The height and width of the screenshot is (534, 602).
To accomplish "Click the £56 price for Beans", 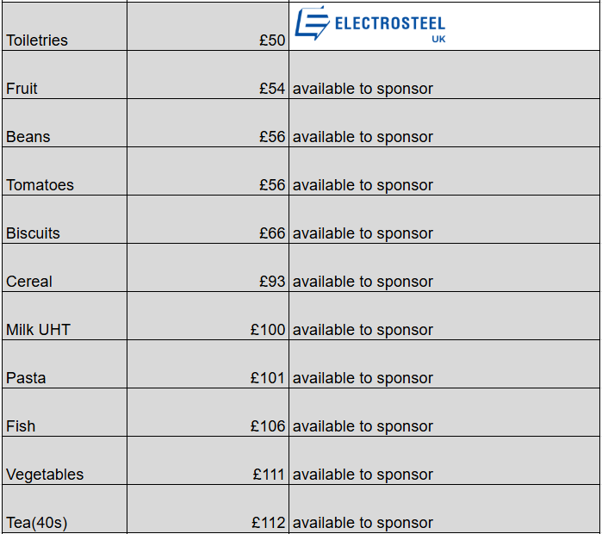I will point(271,137).
